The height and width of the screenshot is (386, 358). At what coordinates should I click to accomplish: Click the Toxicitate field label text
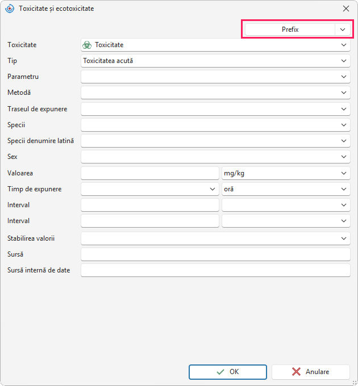tap(22, 45)
